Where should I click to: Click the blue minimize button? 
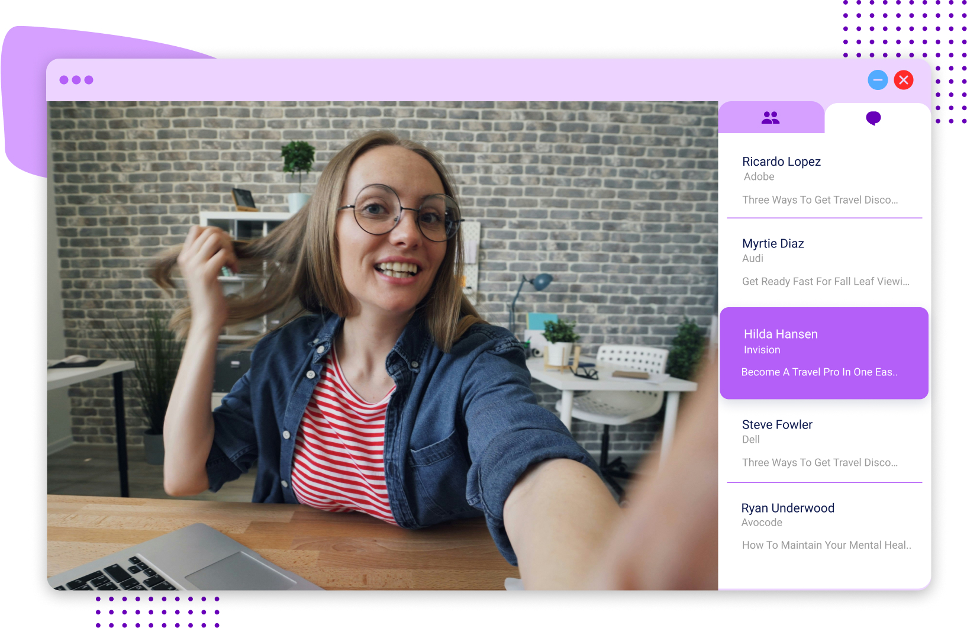[x=878, y=80]
